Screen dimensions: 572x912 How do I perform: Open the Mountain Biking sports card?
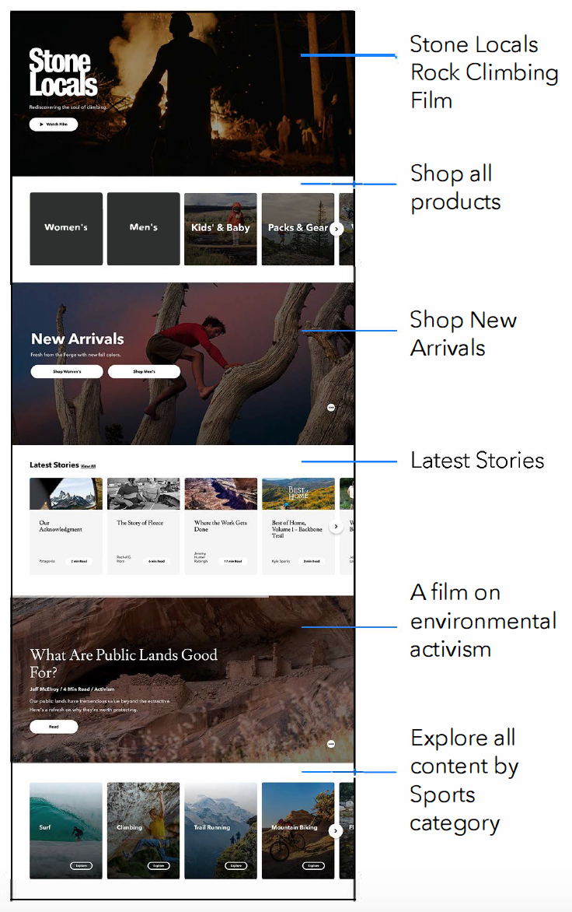pos(298,830)
